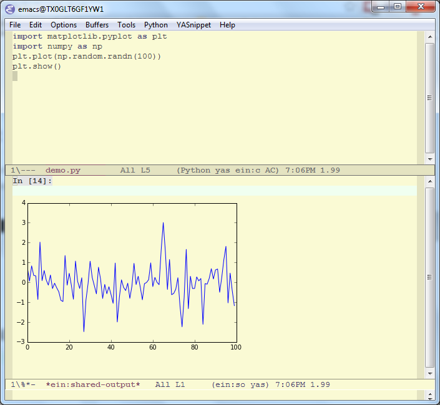This screenshot has height=405, width=440.
Task: Click the down arrow of the upper pane scrollbar
Action: (x=429, y=160)
